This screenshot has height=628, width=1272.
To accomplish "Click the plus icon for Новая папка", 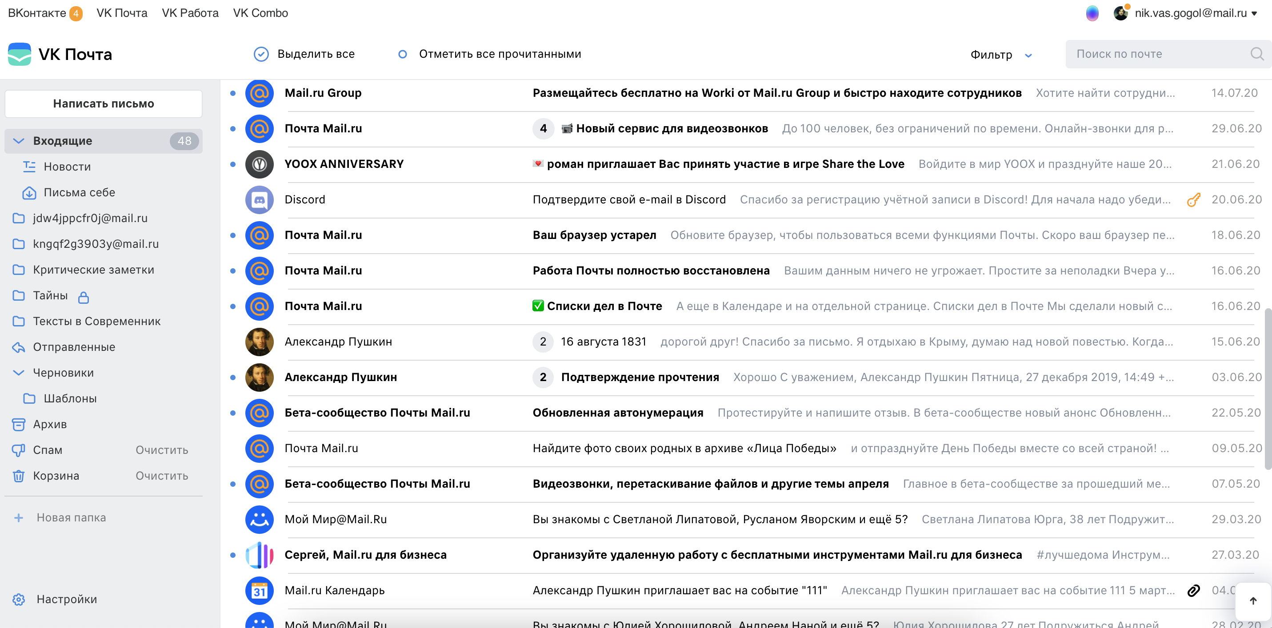I will point(19,518).
